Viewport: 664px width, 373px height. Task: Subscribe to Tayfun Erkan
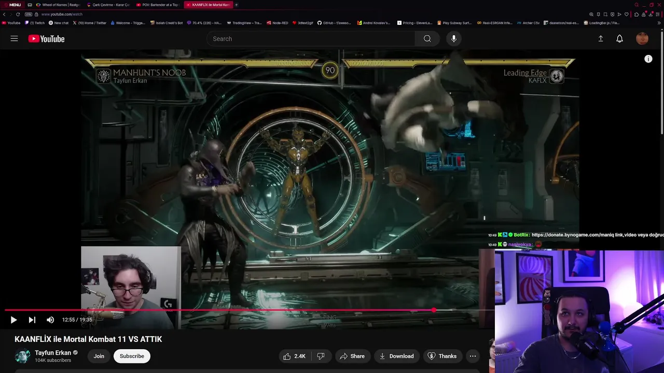132,356
